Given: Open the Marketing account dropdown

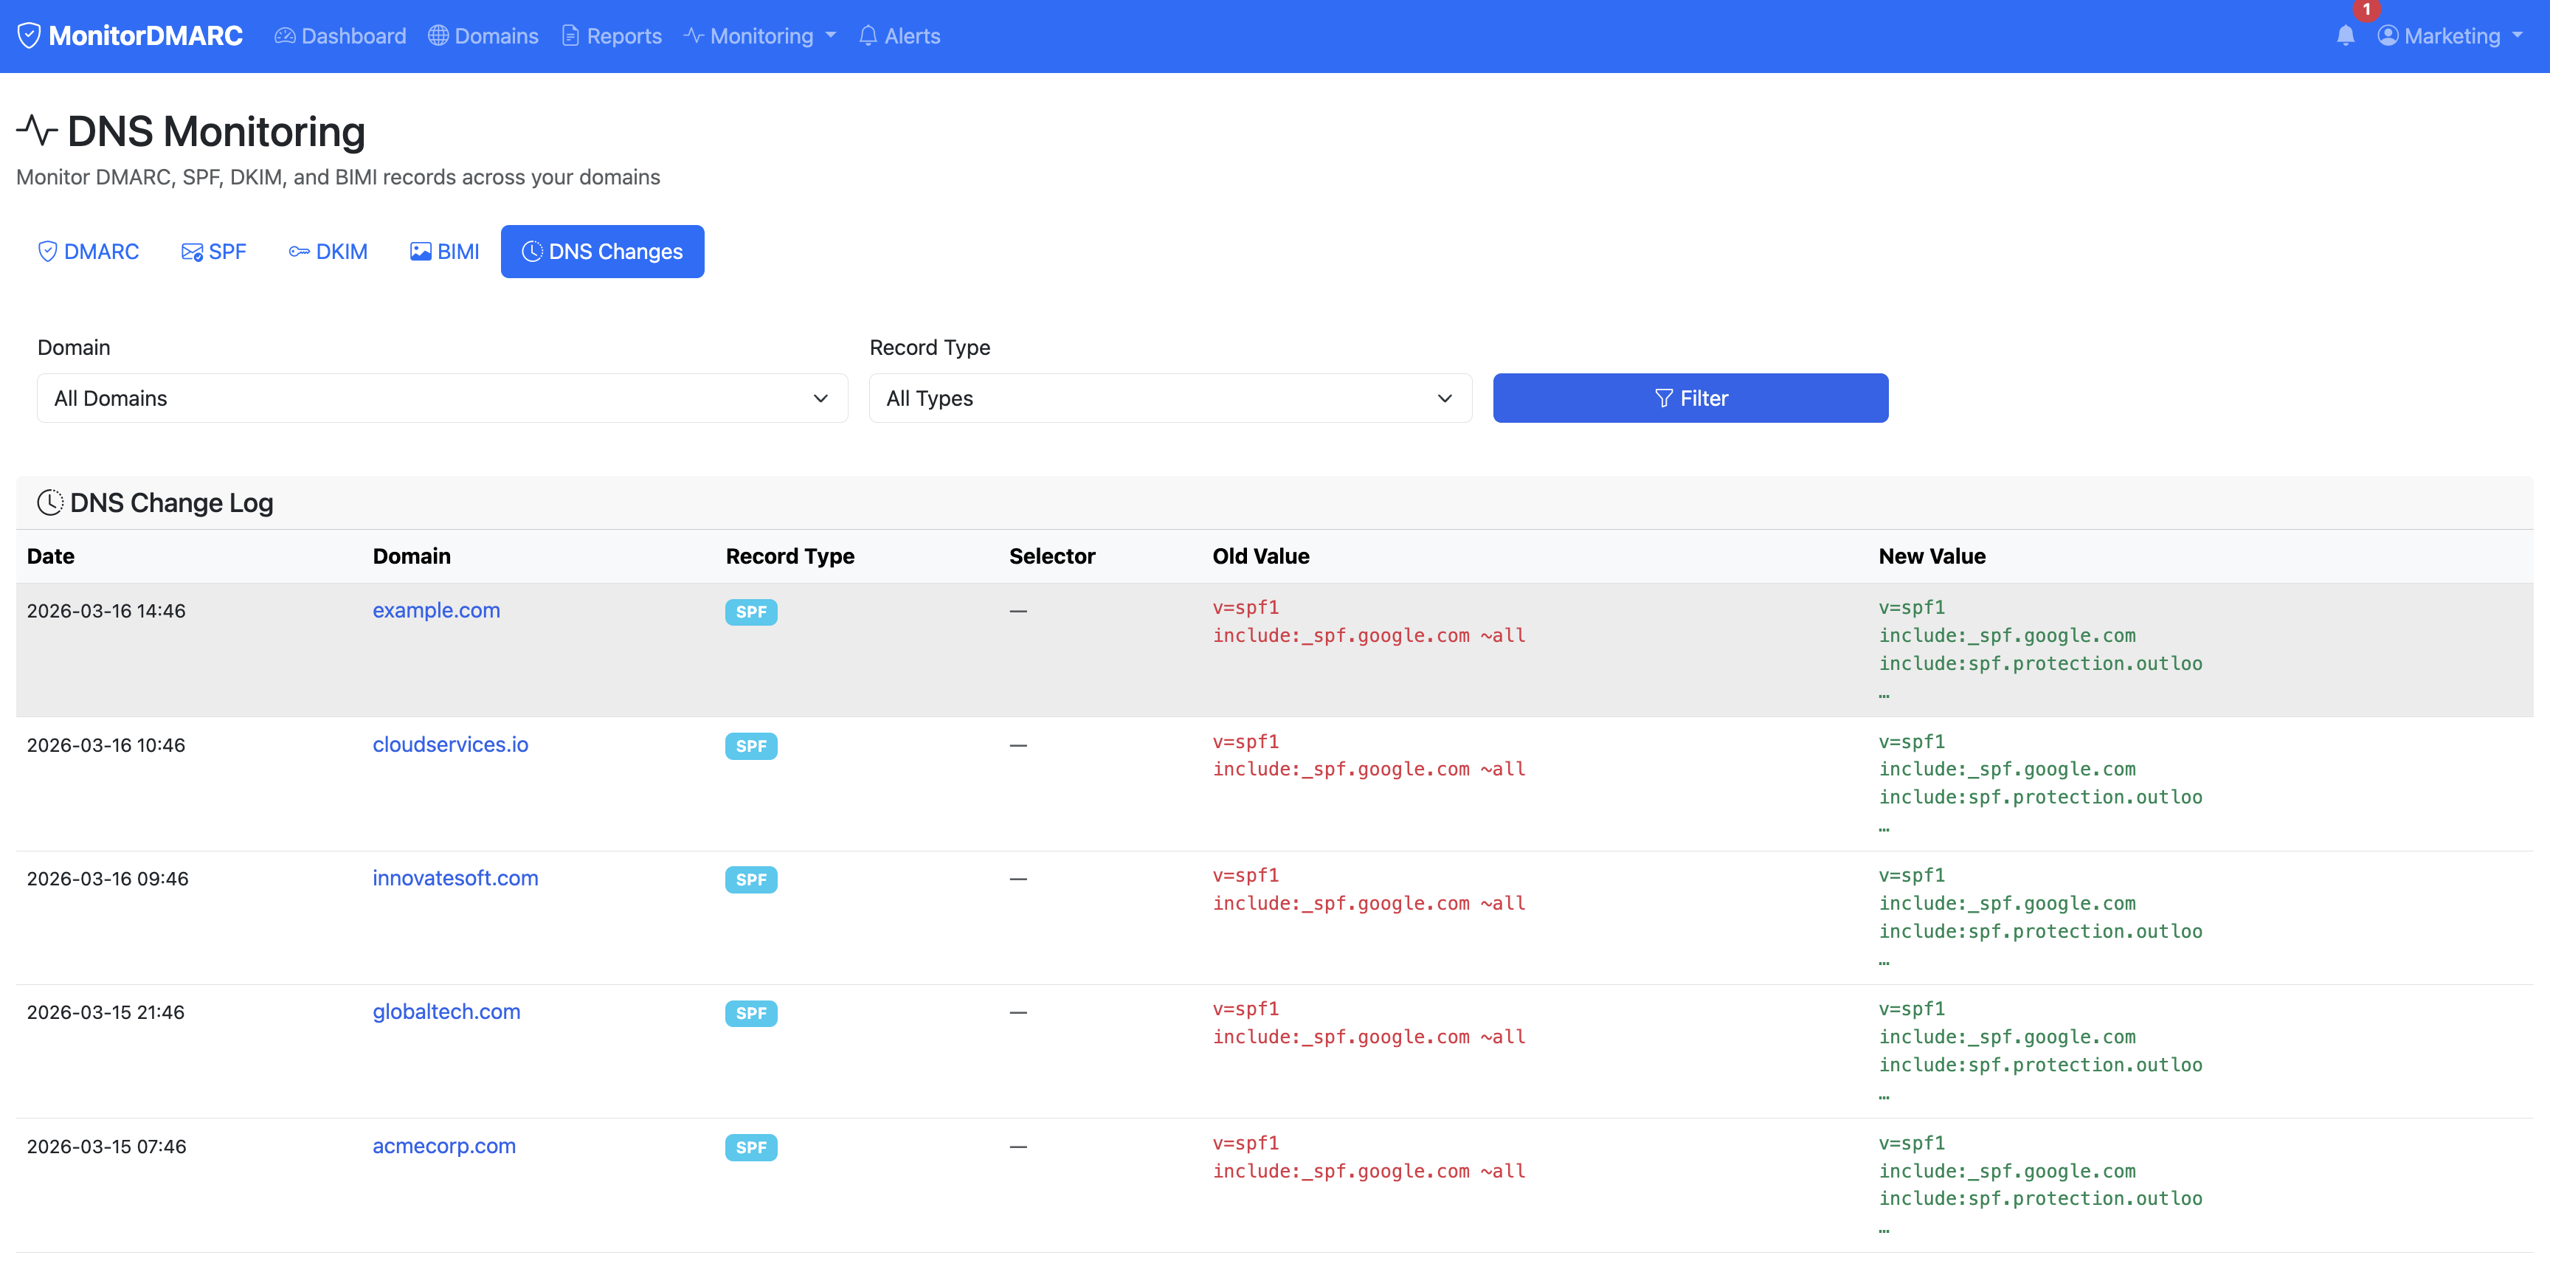Looking at the screenshot, I should click(x=2450, y=35).
